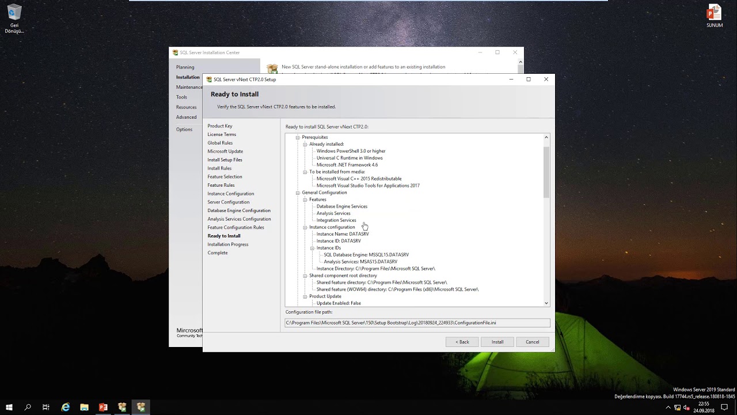The width and height of the screenshot is (737, 415).
Task: Collapse Shared component root directory node
Action: click(x=305, y=276)
